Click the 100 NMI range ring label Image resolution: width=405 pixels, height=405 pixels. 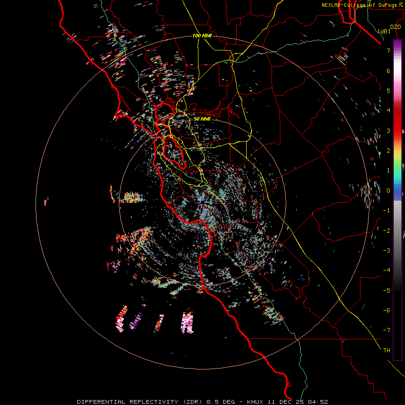pos(202,36)
